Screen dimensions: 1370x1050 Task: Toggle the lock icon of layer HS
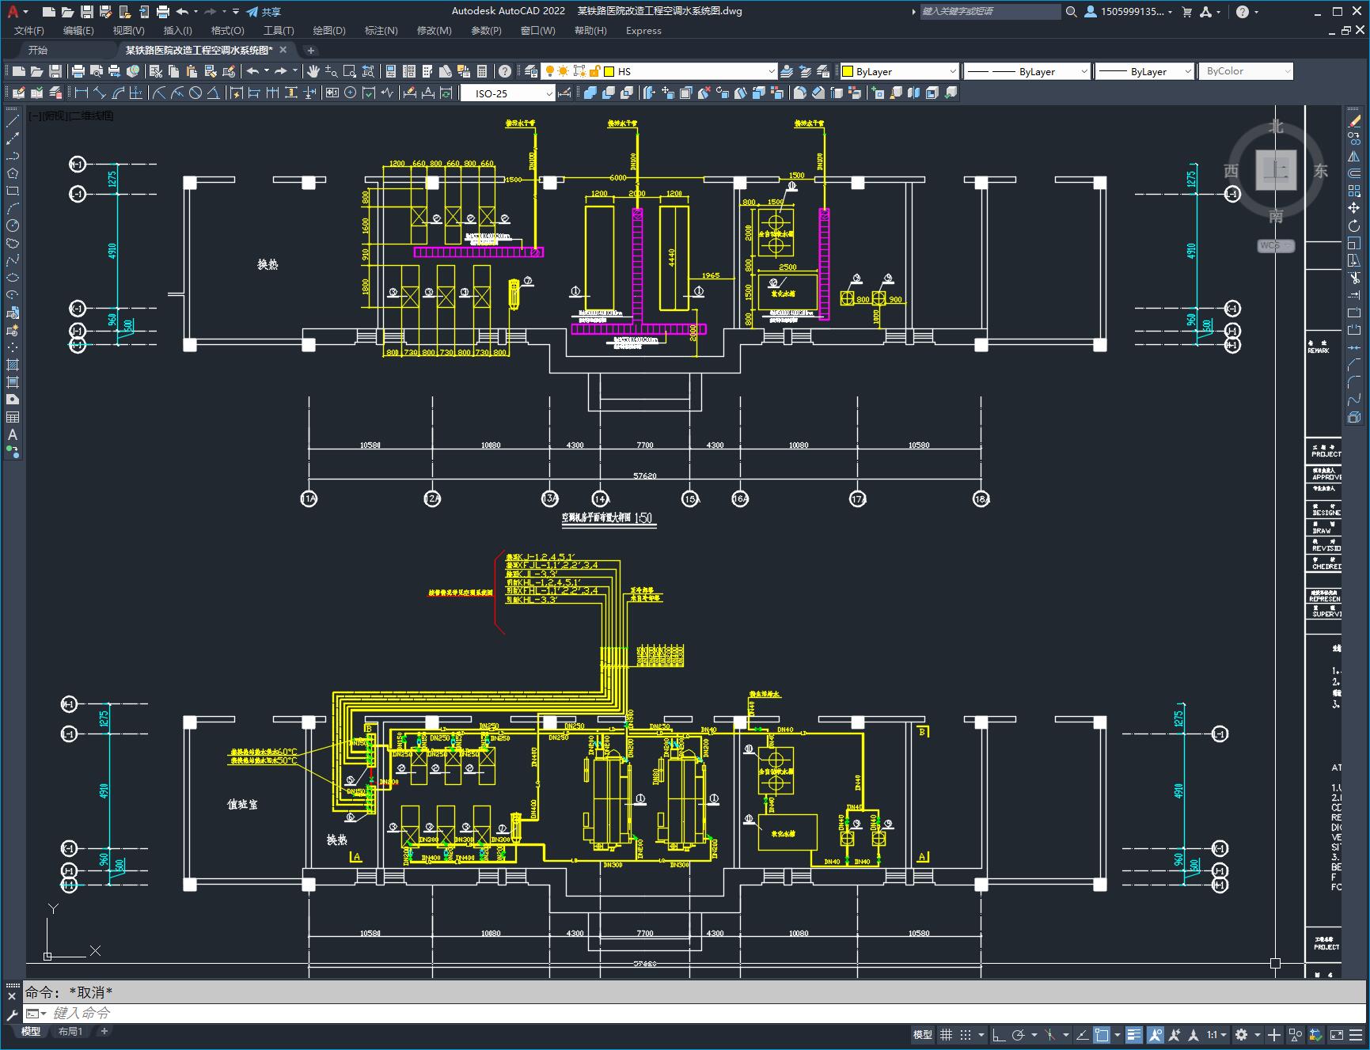click(595, 71)
